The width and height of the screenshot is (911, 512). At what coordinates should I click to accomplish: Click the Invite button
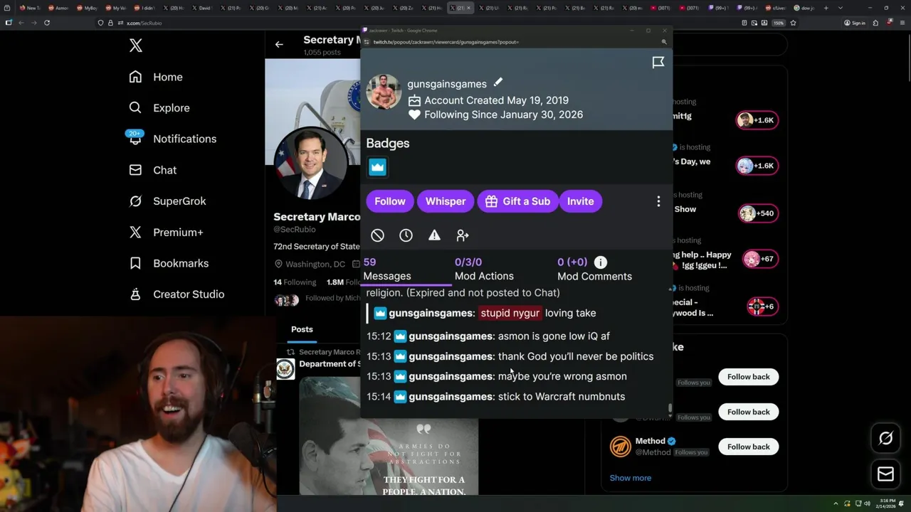click(x=580, y=201)
